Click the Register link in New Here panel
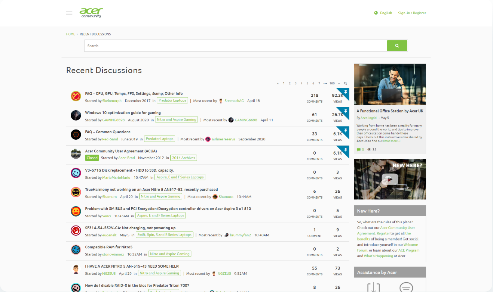This screenshot has width=493, height=292. coord(383,233)
